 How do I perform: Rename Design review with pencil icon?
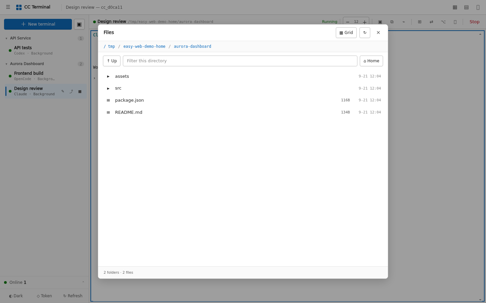pos(63,91)
